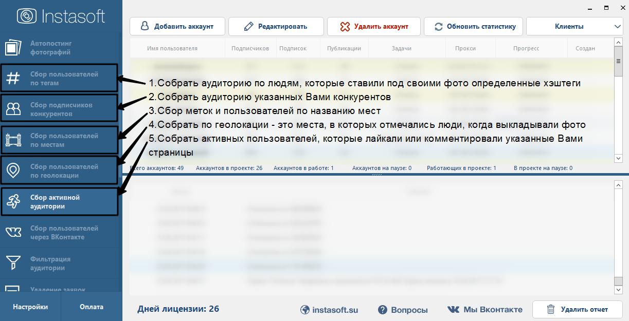Sort by Задачи column header
This screenshot has width=629, height=321.
point(401,48)
